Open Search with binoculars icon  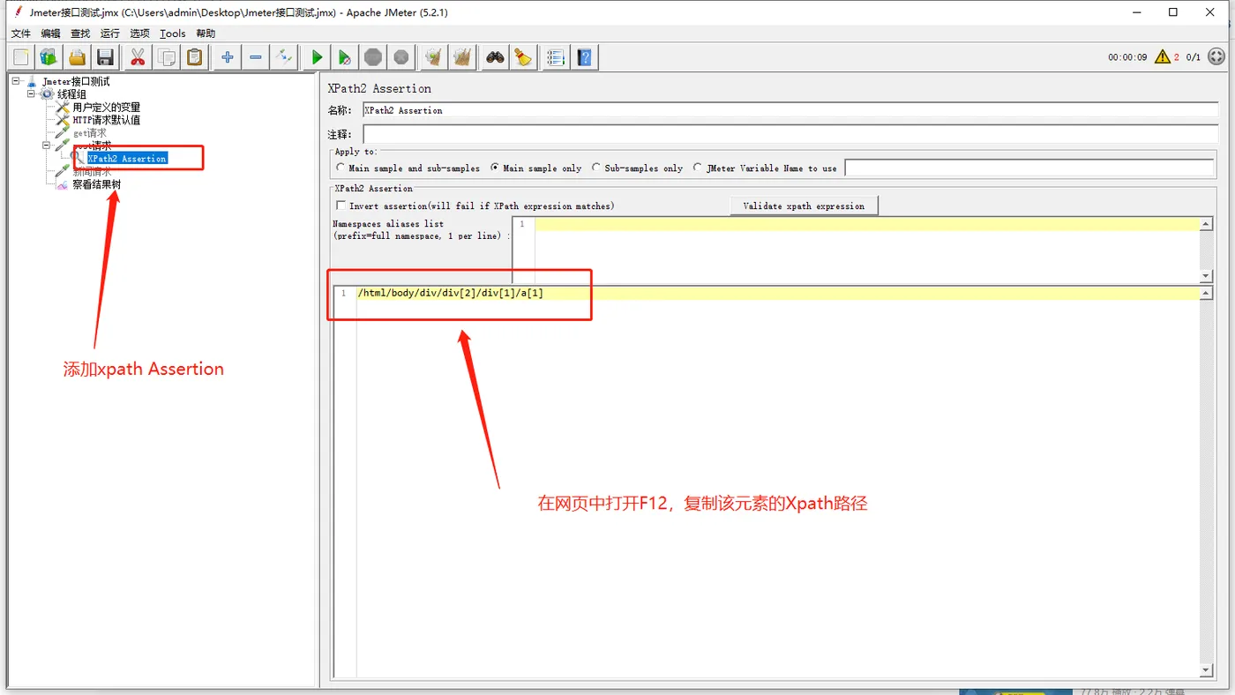coord(495,57)
